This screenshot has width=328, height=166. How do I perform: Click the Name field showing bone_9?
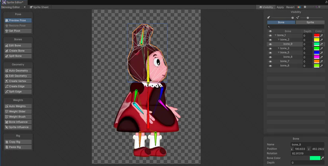[x=308, y=145]
